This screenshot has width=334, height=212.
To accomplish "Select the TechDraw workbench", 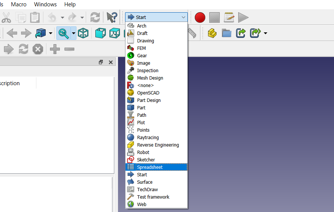I will pyautogui.click(x=156, y=190).
